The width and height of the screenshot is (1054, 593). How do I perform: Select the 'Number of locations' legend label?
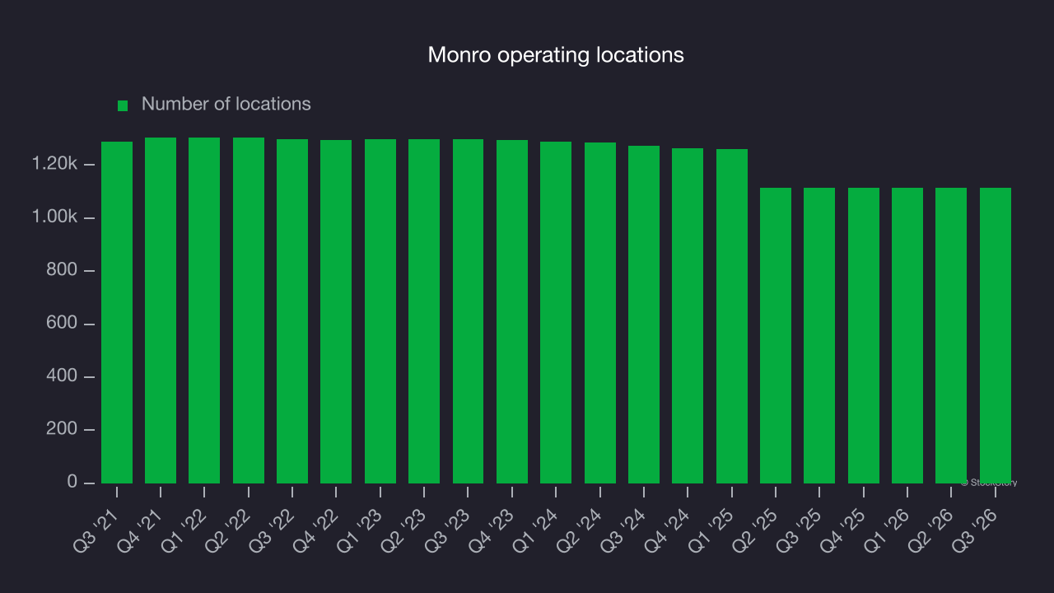click(x=226, y=104)
